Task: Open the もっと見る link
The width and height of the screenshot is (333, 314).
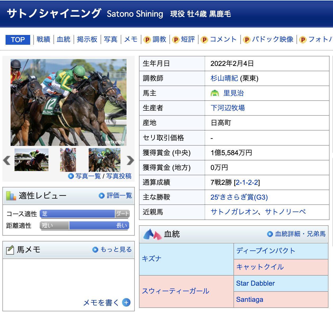Action: click(x=116, y=250)
